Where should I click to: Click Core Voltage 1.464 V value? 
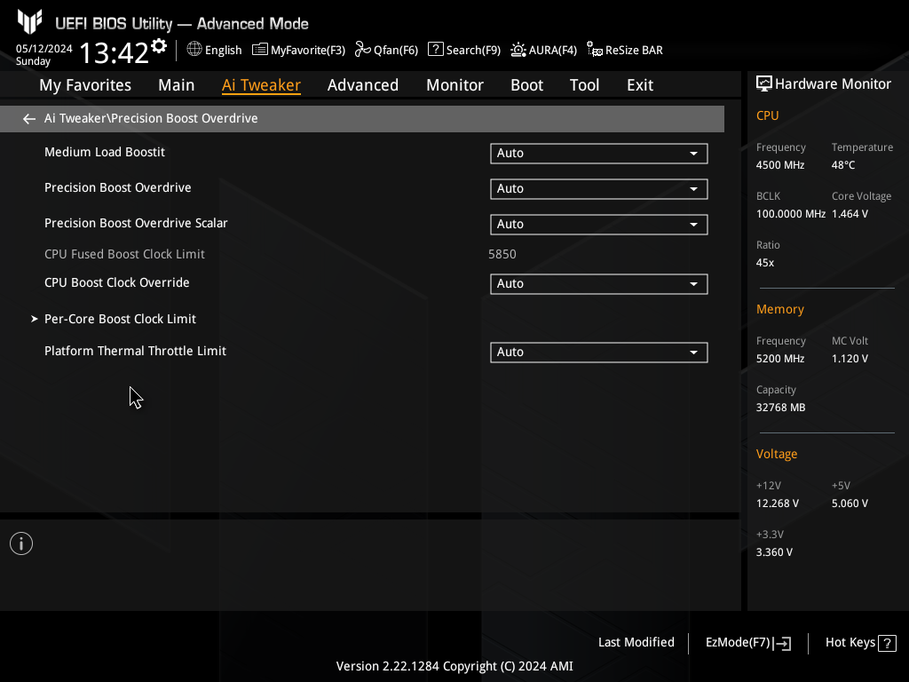(x=850, y=214)
